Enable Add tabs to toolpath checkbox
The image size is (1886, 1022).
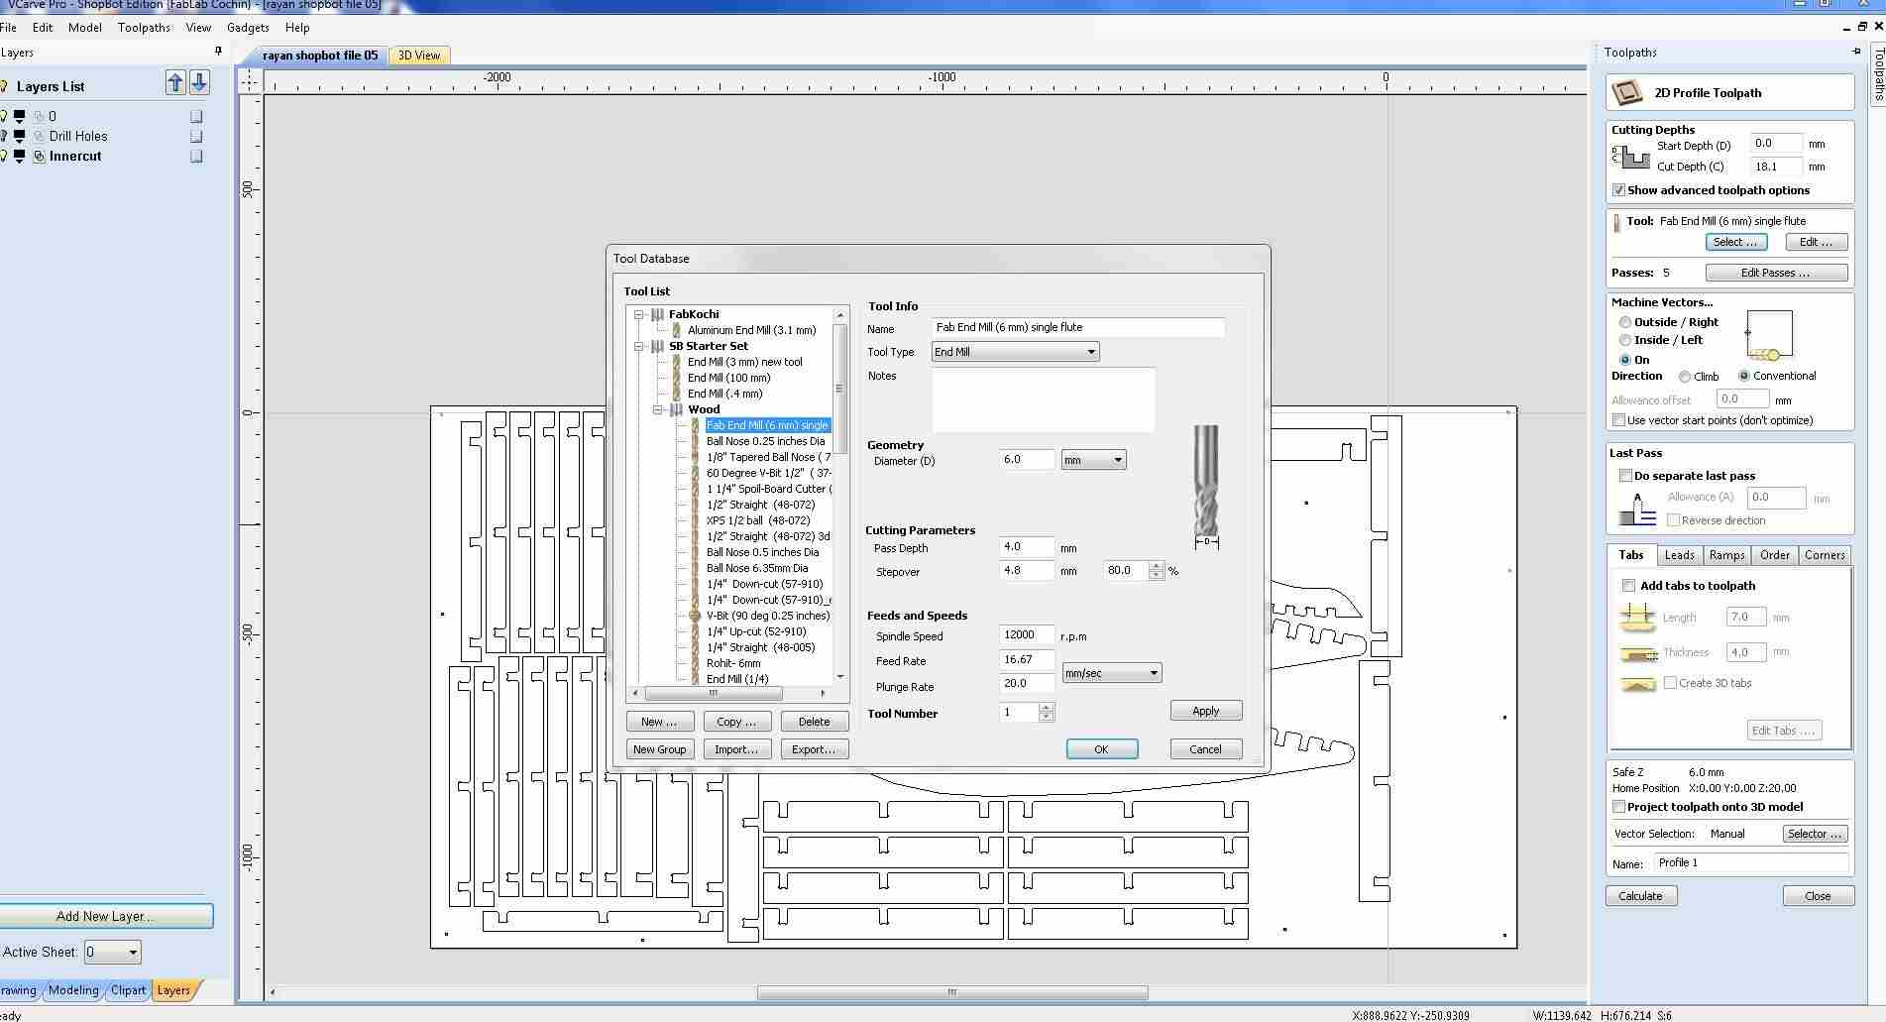pos(1628,586)
